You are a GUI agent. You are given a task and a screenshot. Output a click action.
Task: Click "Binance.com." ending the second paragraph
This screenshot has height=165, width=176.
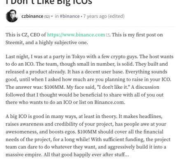pos(110,102)
